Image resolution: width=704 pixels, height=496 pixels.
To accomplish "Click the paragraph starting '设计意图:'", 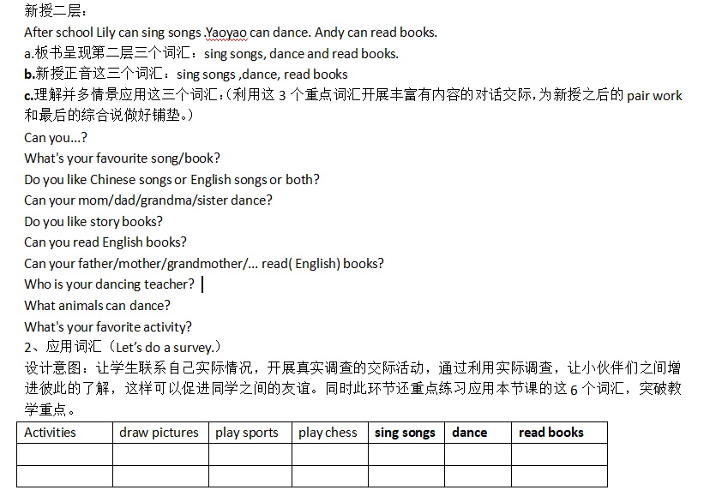I will tap(353, 368).
